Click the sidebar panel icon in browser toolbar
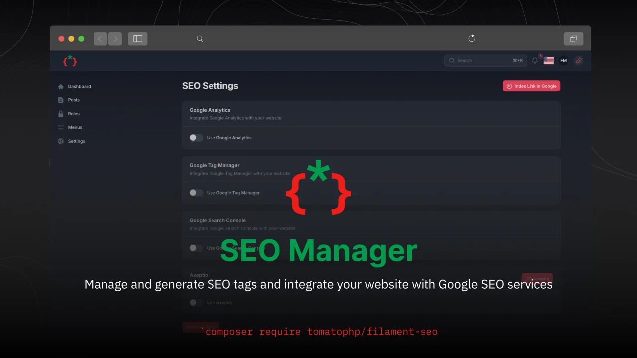This screenshot has width=637, height=358. pyautogui.click(x=137, y=38)
